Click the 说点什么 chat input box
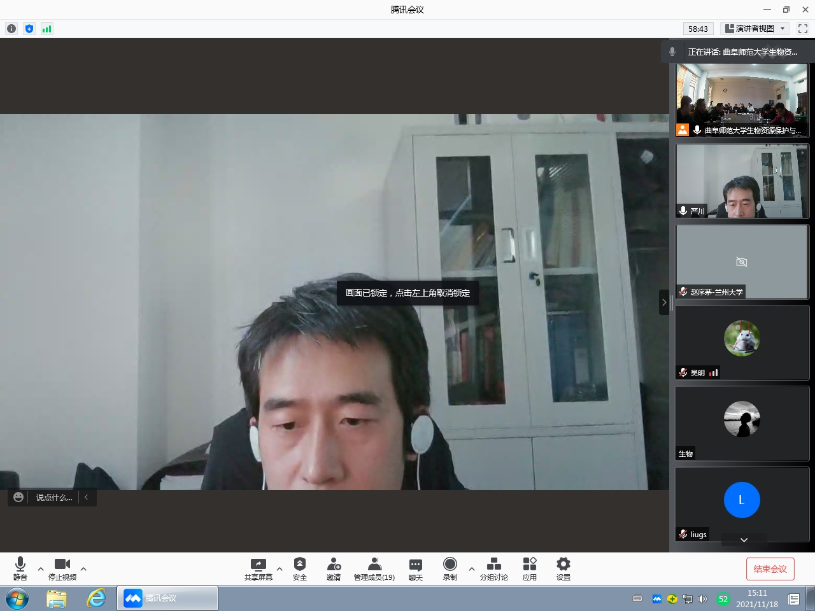Viewport: 815px width, 611px height. (53, 498)
